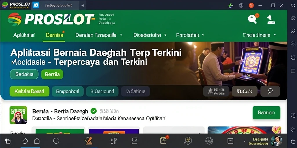Image resolution: width=297 pixels, height=148 pixels.
Task: Expand the chevron next to profile name
Action: point(244,141)
